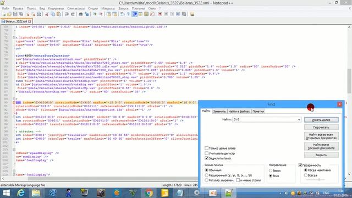Open Internet Explorer from the taskbar
Image resolution: width=352 pixels, height=198 pixels.
coord(21,193)
